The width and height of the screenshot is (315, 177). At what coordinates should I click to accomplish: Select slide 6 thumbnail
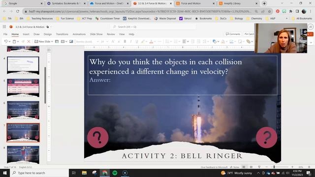tap(23, 110)
